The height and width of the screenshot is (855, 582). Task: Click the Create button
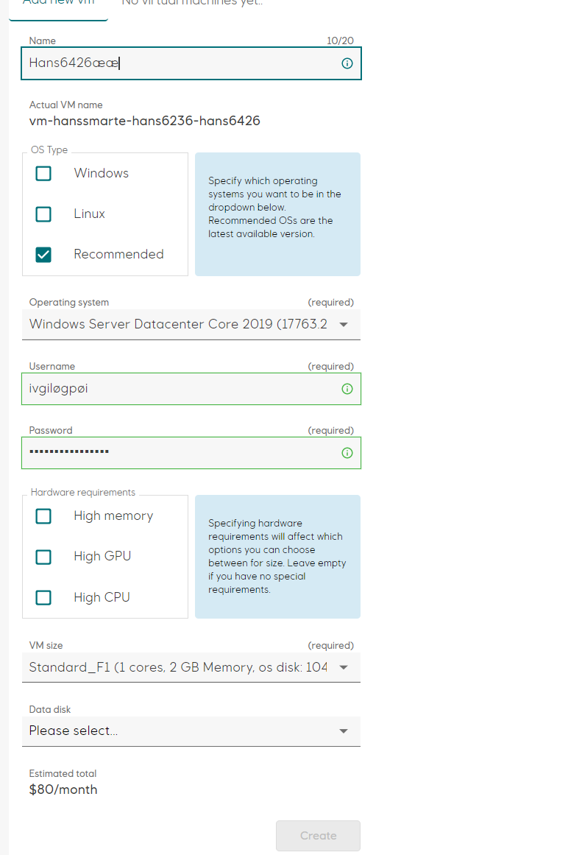tap(318, 835)
